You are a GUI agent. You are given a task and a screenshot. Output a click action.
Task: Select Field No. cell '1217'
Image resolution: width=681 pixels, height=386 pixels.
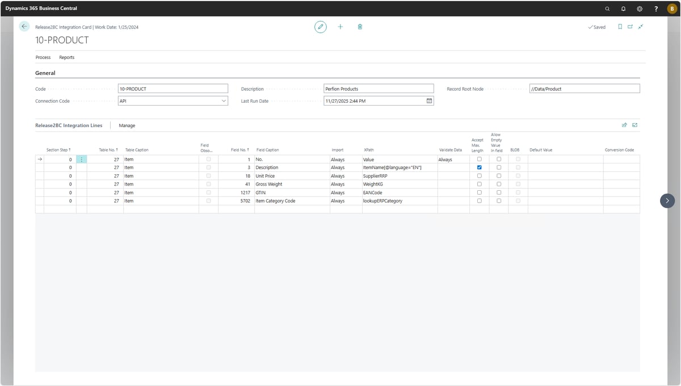click(236, 192)
